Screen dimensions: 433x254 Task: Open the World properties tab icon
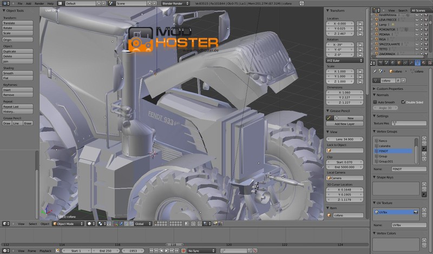(x=393, y=63)
